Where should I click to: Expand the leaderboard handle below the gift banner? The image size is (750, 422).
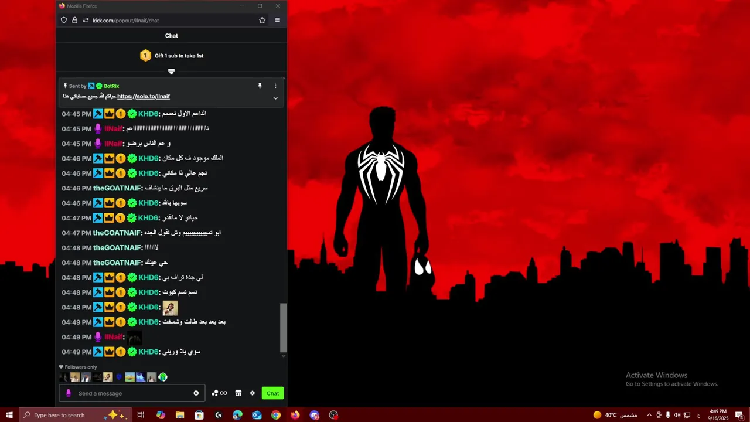171,72
